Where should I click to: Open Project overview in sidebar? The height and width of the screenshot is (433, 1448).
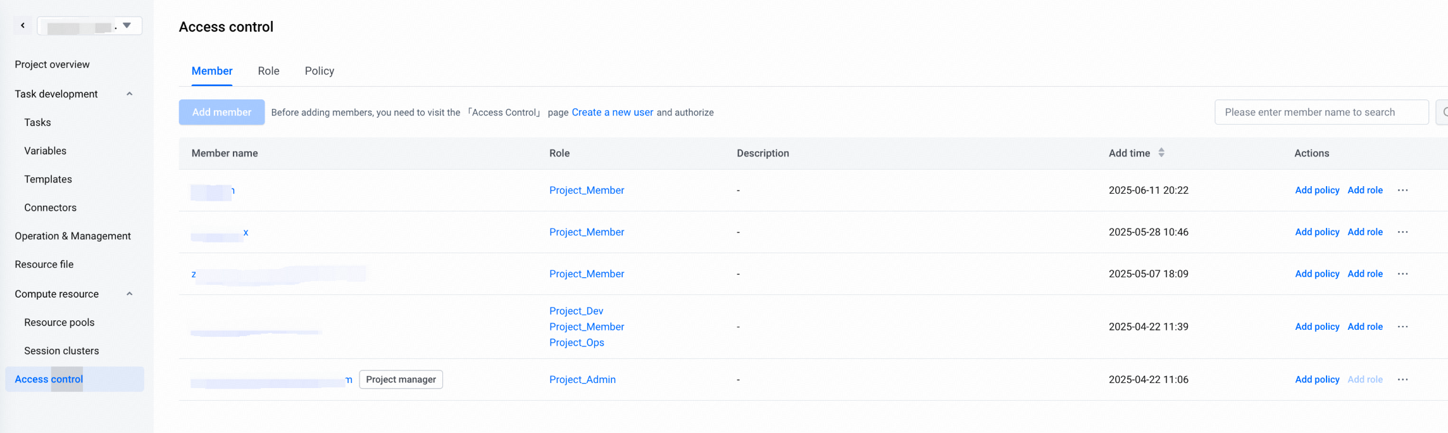(x=52, y=65)
